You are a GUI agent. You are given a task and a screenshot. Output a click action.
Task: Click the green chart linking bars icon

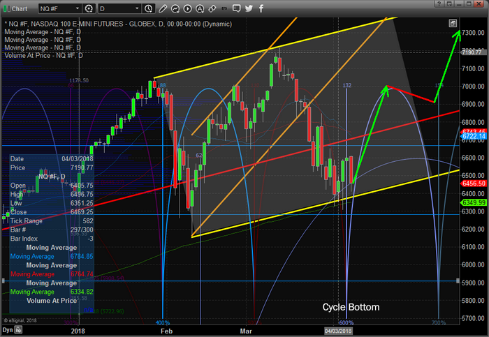pyautogui.click(x=7, y=8)
